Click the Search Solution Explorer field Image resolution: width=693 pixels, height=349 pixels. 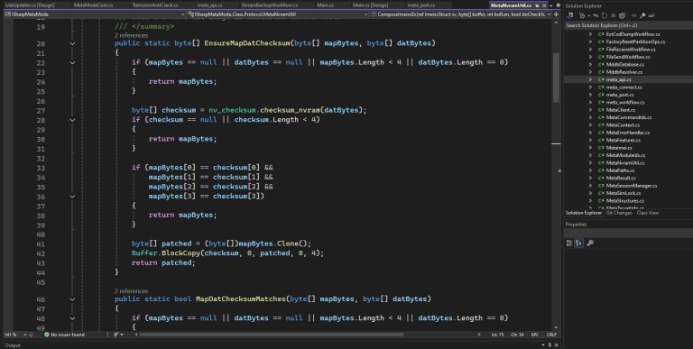[x=628, y=25]
